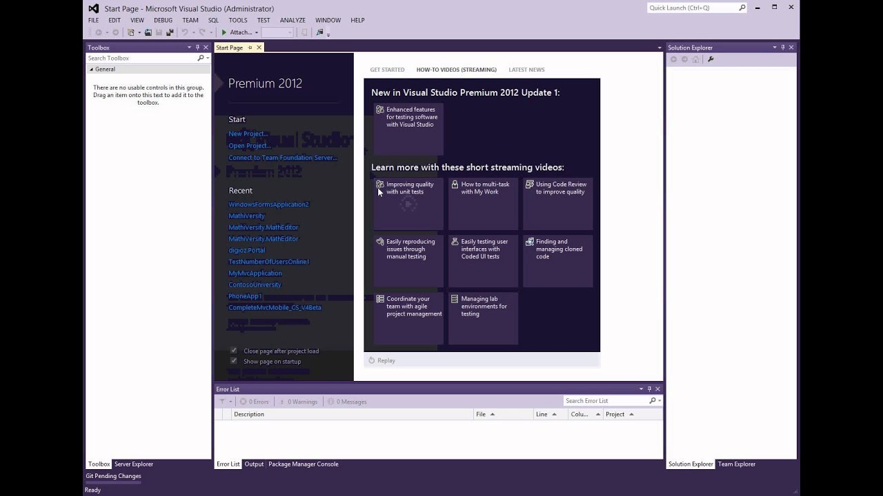Open recent project PhoneApp1
The width and height of the screenshot is (883, 496).
(x=245, y=296)
